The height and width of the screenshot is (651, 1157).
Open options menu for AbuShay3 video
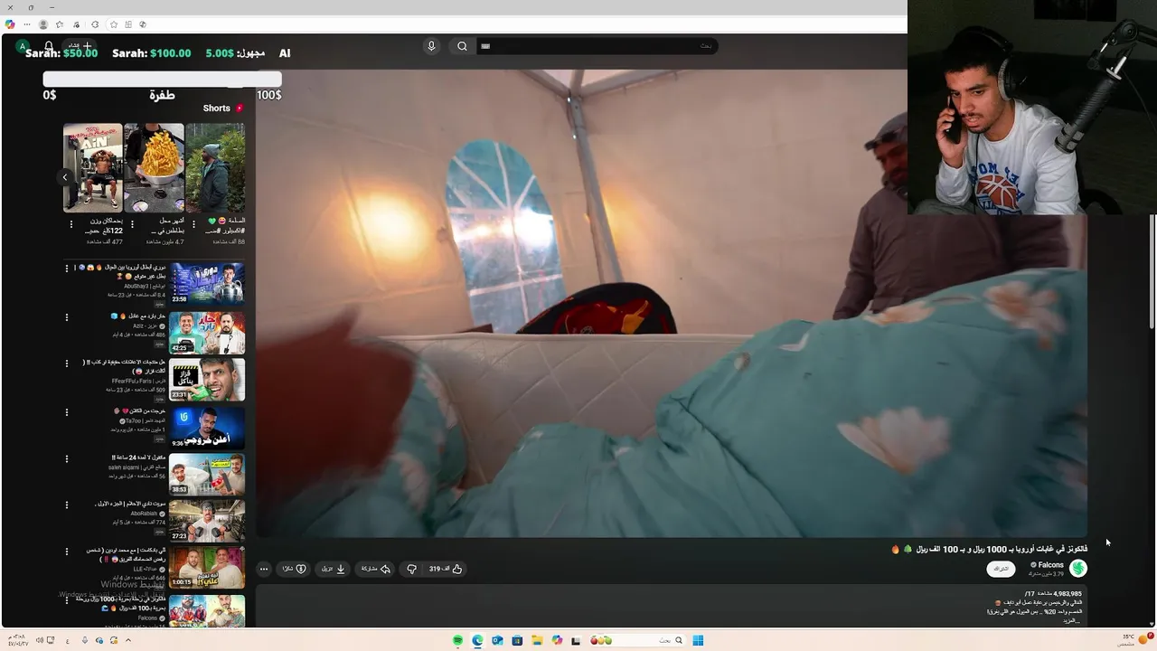[66, 269]
